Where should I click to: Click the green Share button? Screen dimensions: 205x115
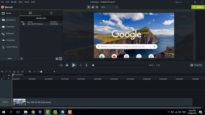[x=198, y=7]
